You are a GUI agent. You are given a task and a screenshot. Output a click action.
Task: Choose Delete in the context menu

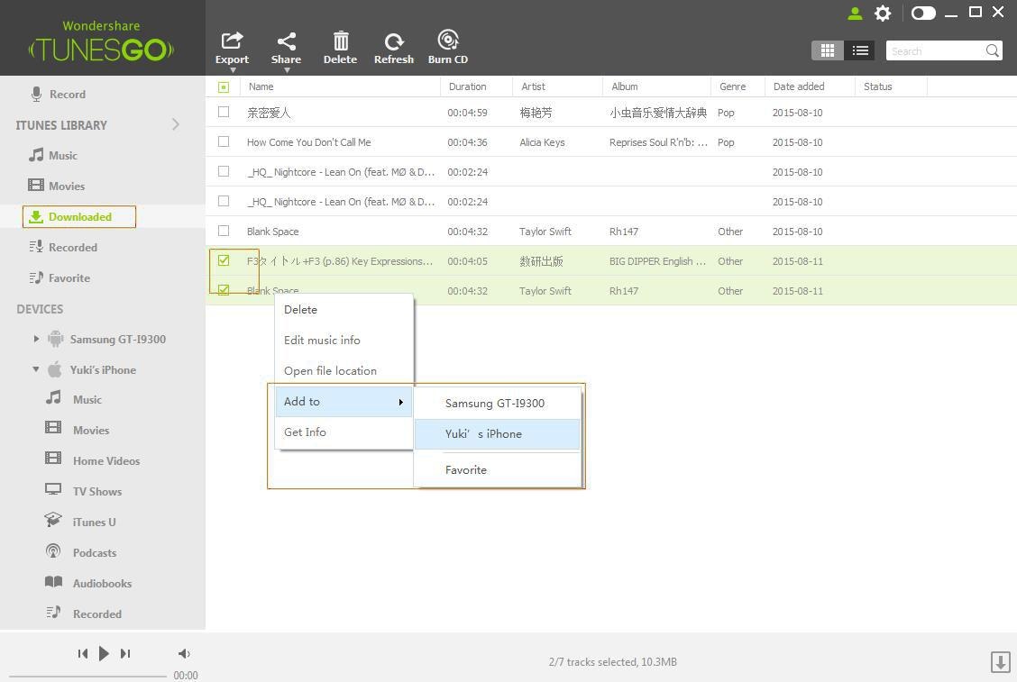[x=344, y=309]
